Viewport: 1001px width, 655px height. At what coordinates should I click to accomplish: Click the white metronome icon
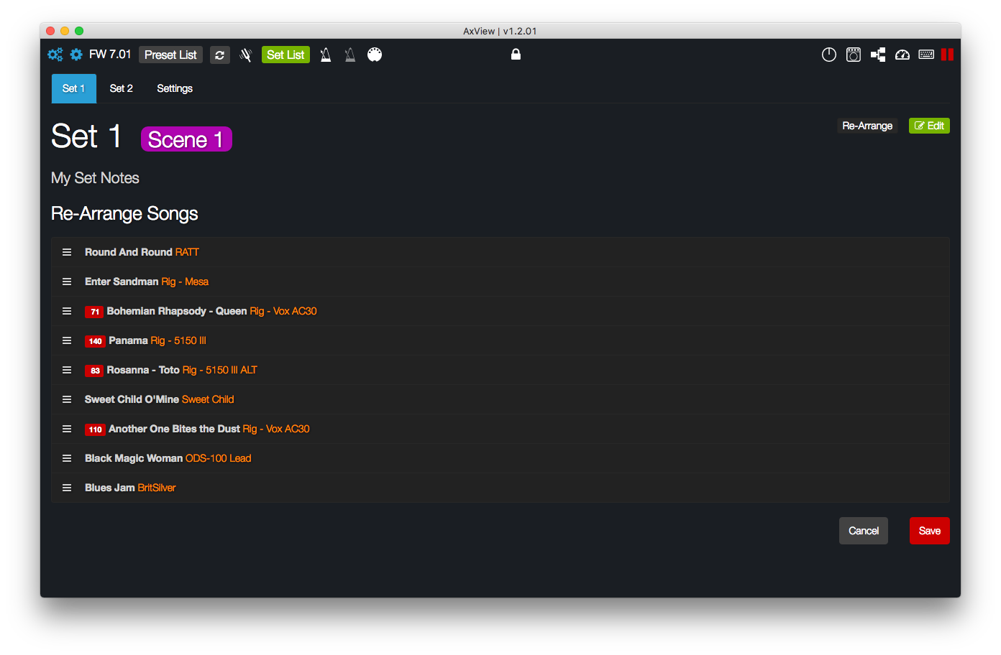click(x=326, y=55)
